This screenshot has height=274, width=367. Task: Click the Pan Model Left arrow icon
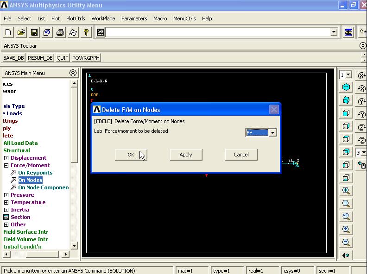346,255
